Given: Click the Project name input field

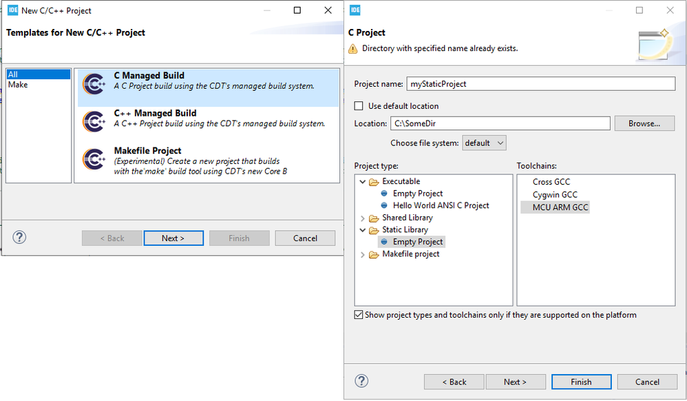Looking at the screenshot, I should pos(540,83).
